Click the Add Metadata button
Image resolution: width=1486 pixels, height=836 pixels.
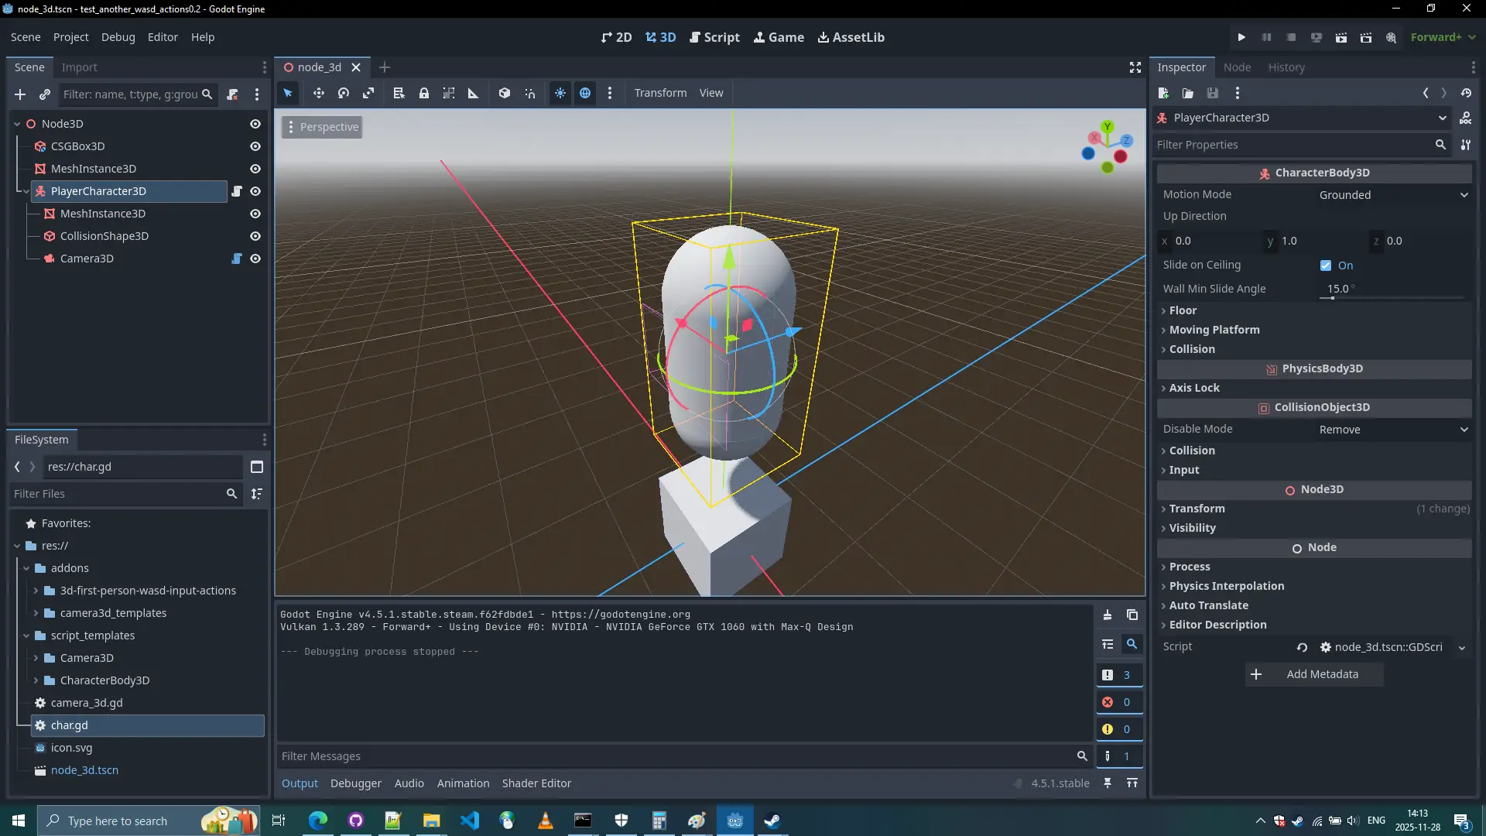[x=1313, y=674]
